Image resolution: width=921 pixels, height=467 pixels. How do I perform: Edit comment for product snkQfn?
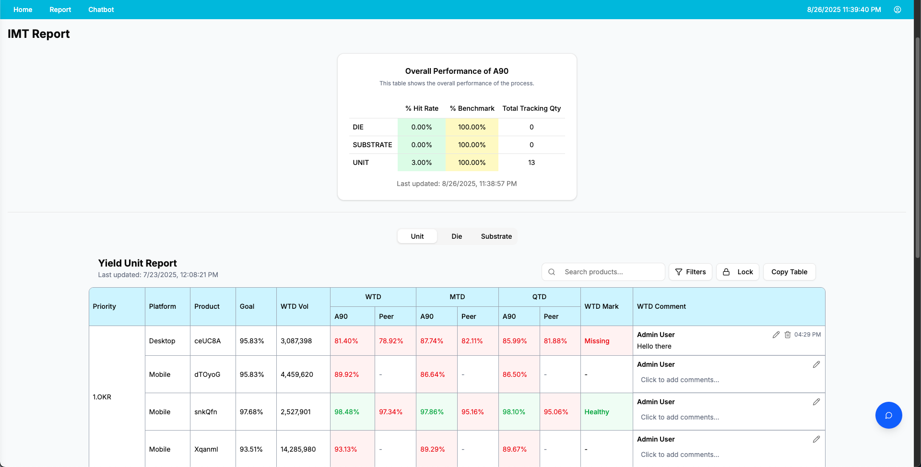tap(816, 402)
